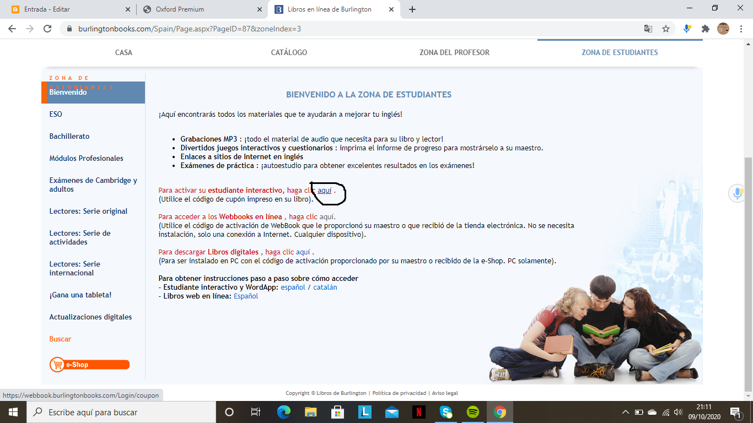Open Exámenes de Cambridge y adultos
This screenshot has height=423, width=753.
(93, 185)
